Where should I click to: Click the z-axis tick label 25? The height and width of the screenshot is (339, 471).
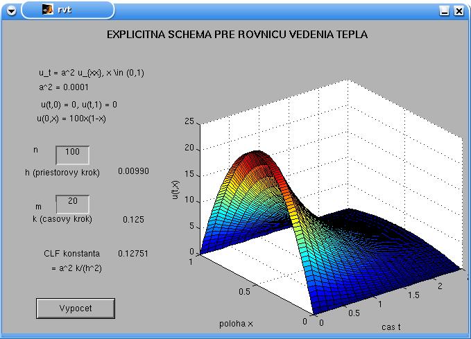tap(189, 121)
